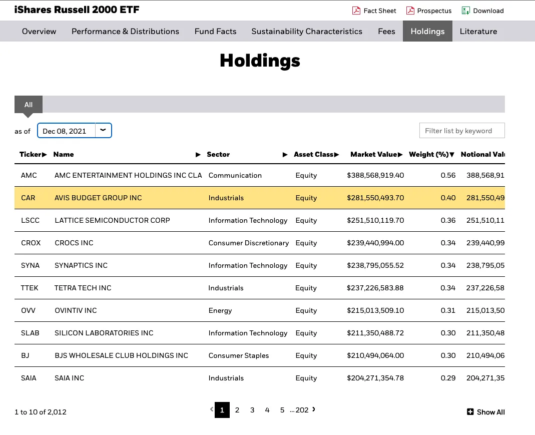This screenshot has height=435, width=535.
Task: Click the Show All link text
Action: 490,412
